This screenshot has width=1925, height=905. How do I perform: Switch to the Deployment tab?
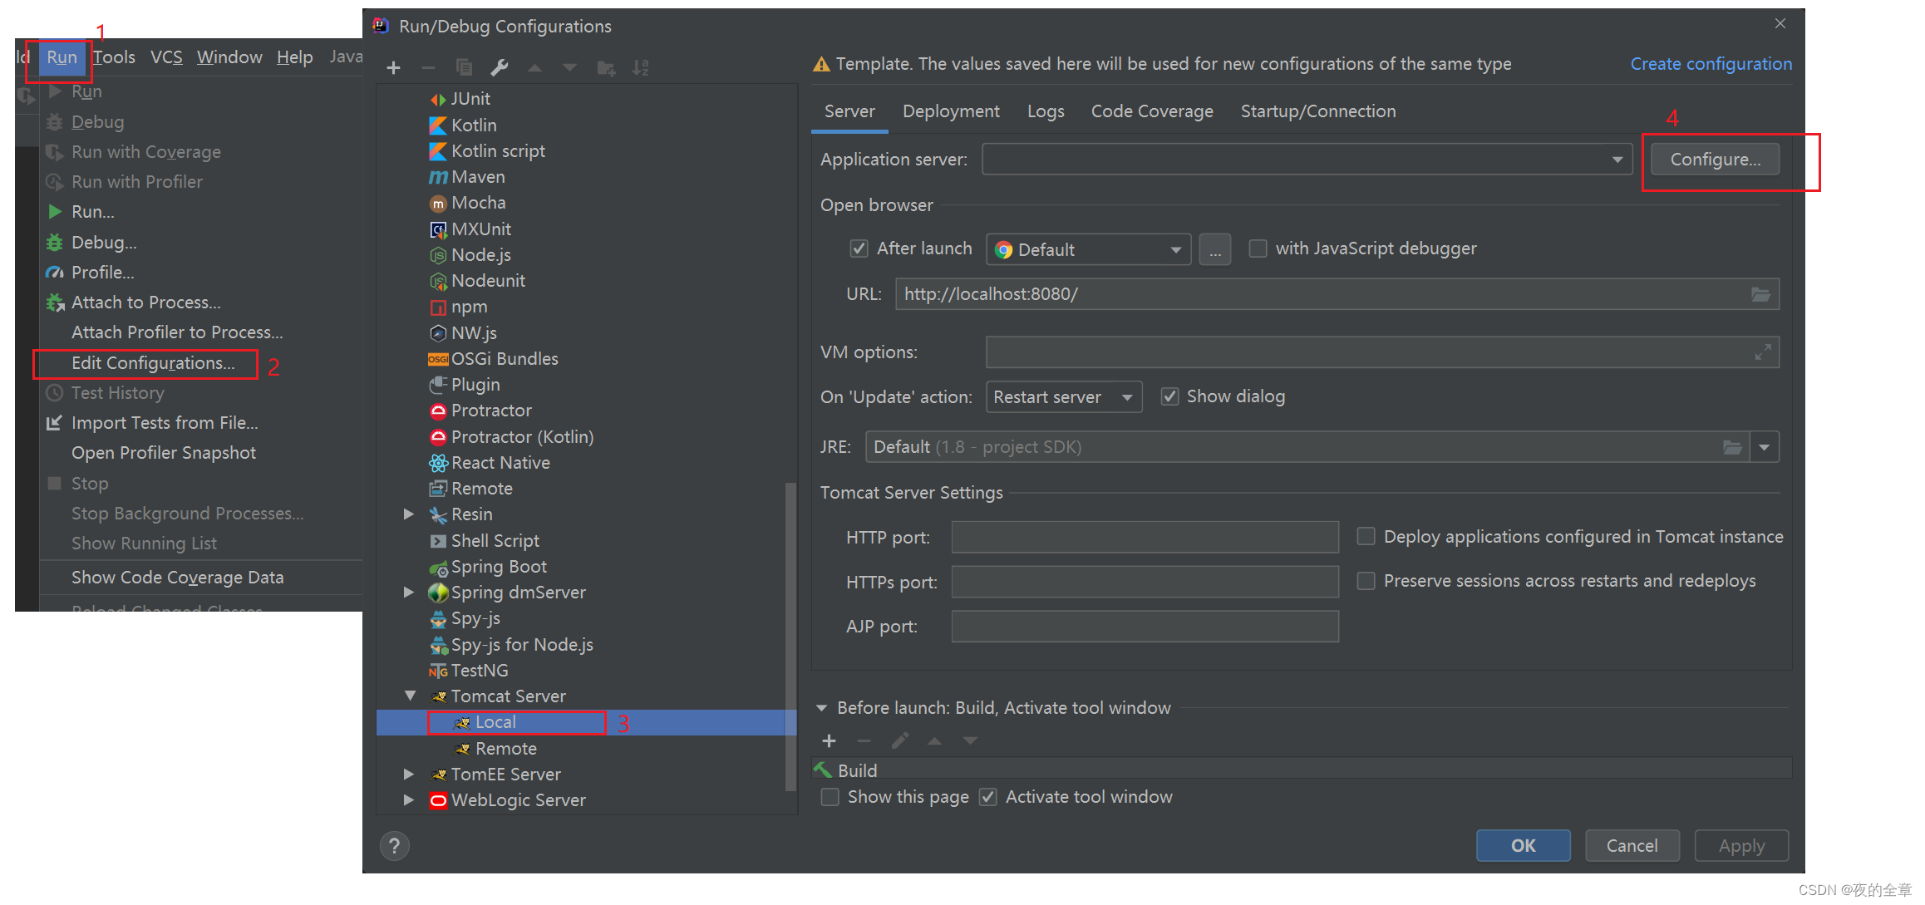coord(951,111)
